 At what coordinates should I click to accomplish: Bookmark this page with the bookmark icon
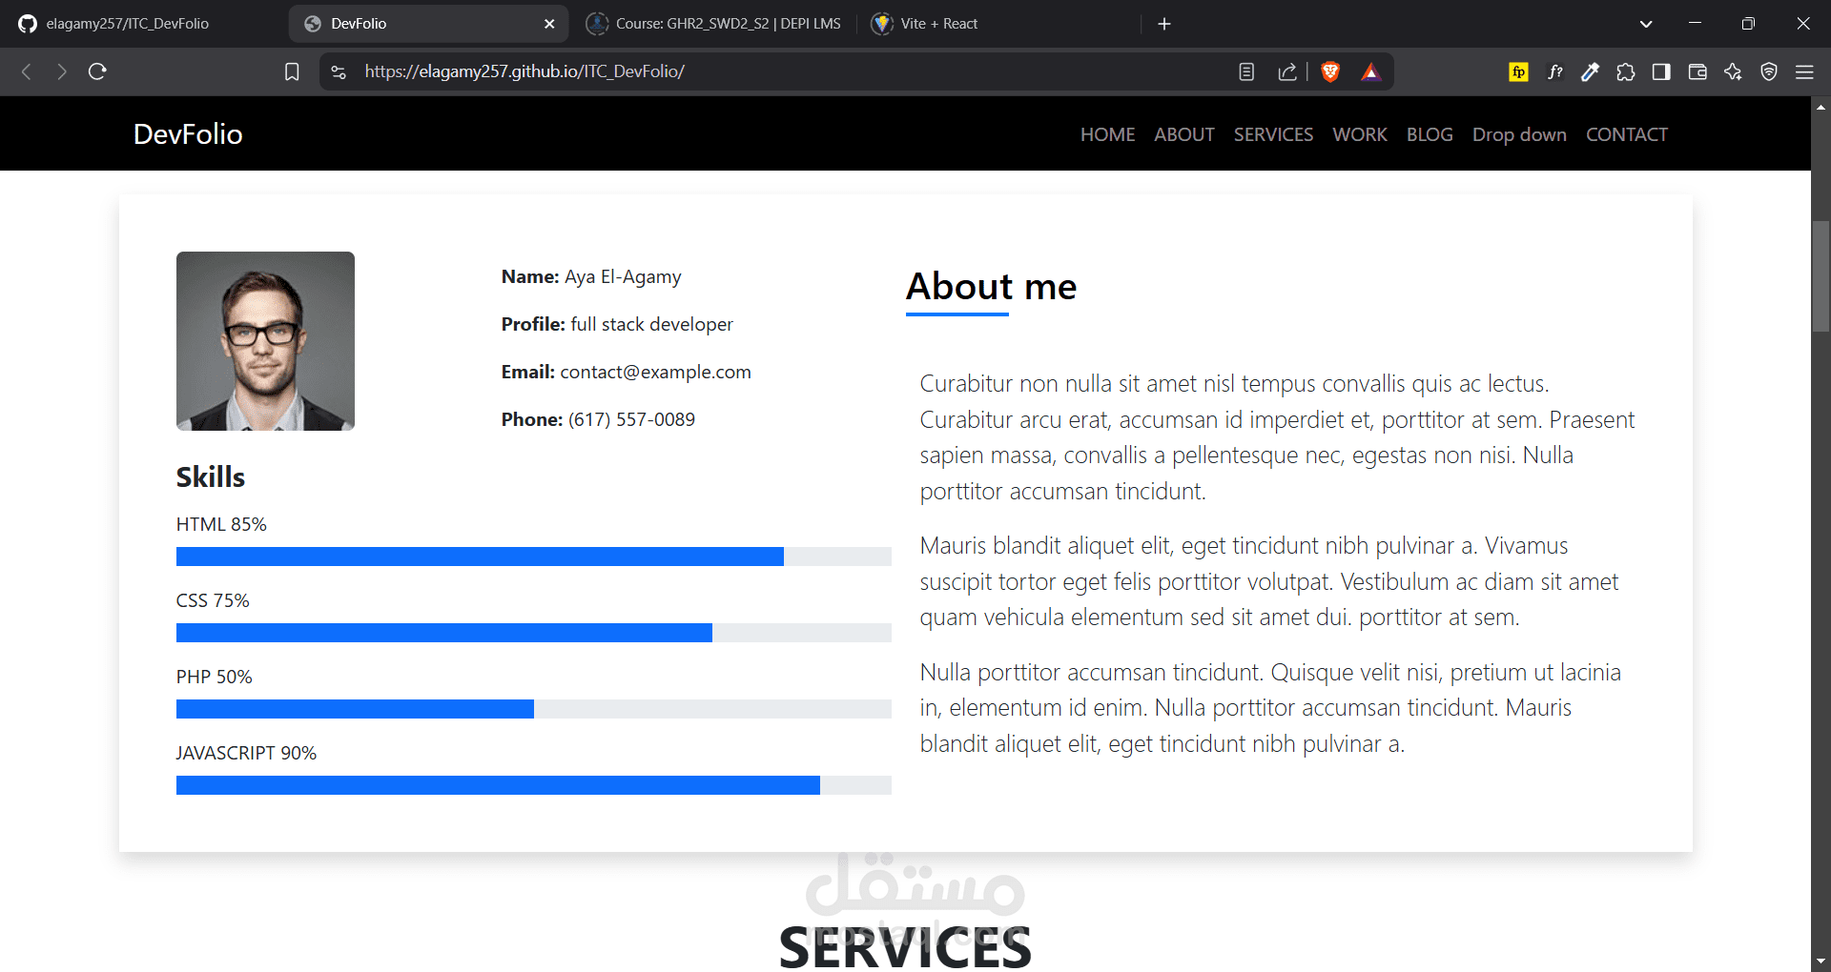point(292,71)
